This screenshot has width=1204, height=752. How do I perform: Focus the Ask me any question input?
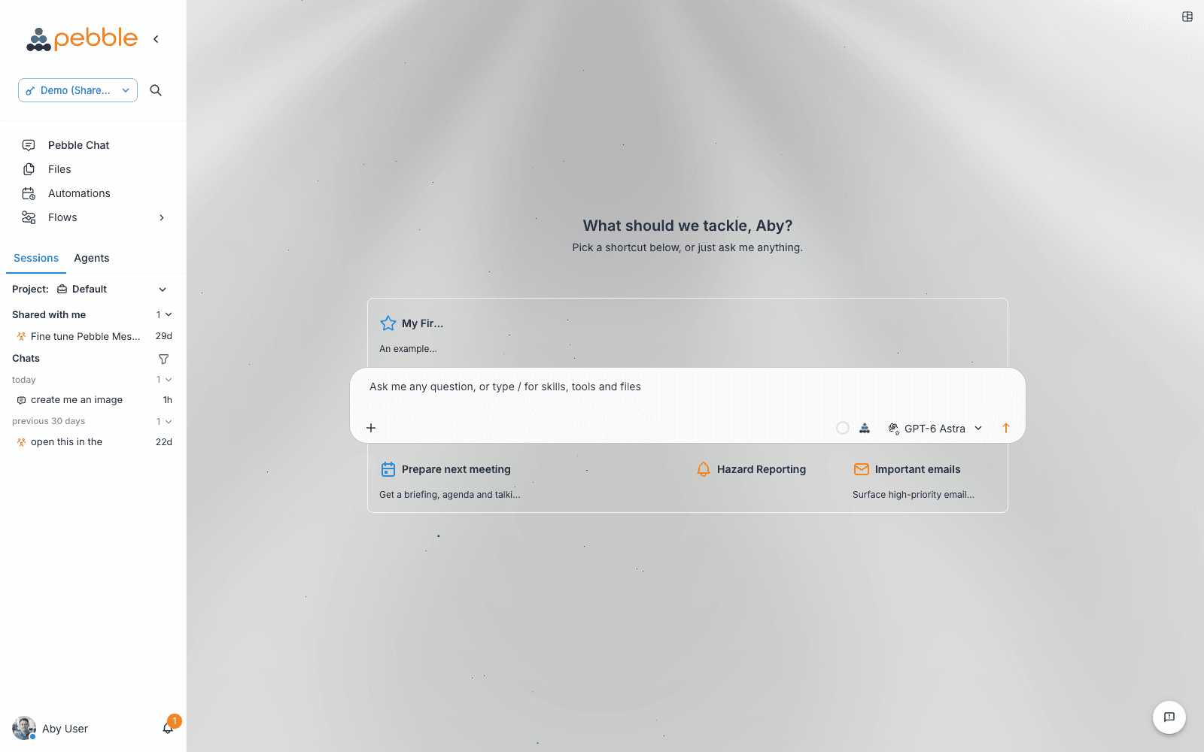click(x=687, y=387)
